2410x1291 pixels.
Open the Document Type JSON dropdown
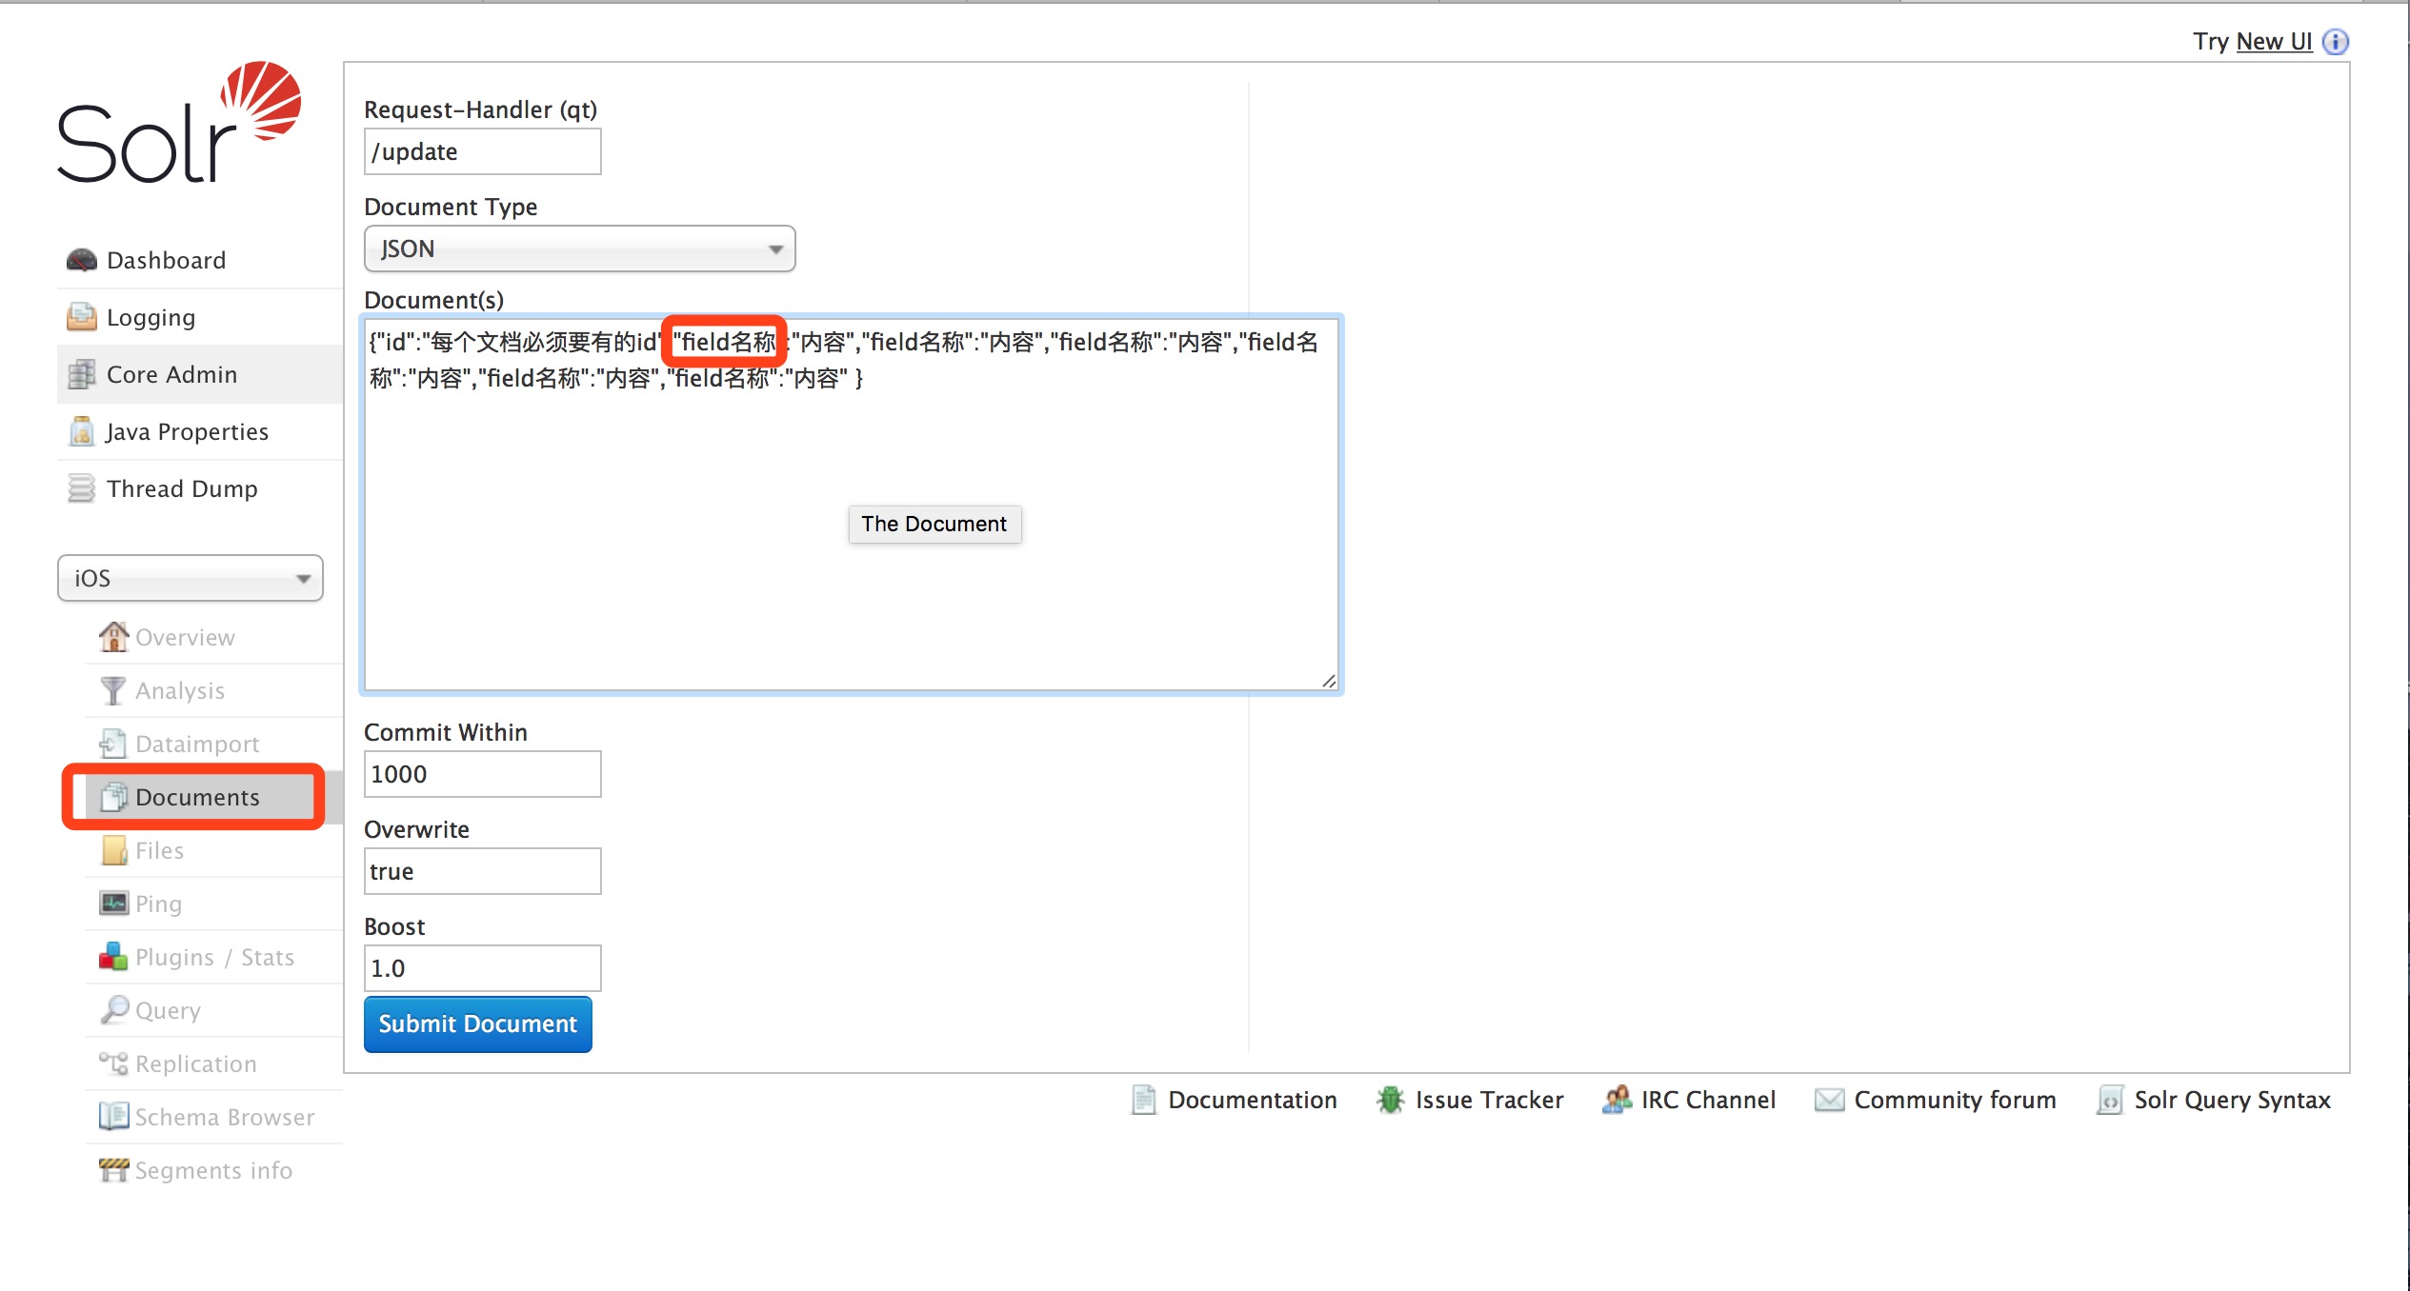tap(579, 249)
